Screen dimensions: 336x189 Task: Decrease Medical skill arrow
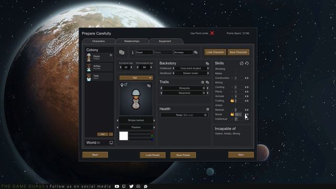(x=246, y=110)
